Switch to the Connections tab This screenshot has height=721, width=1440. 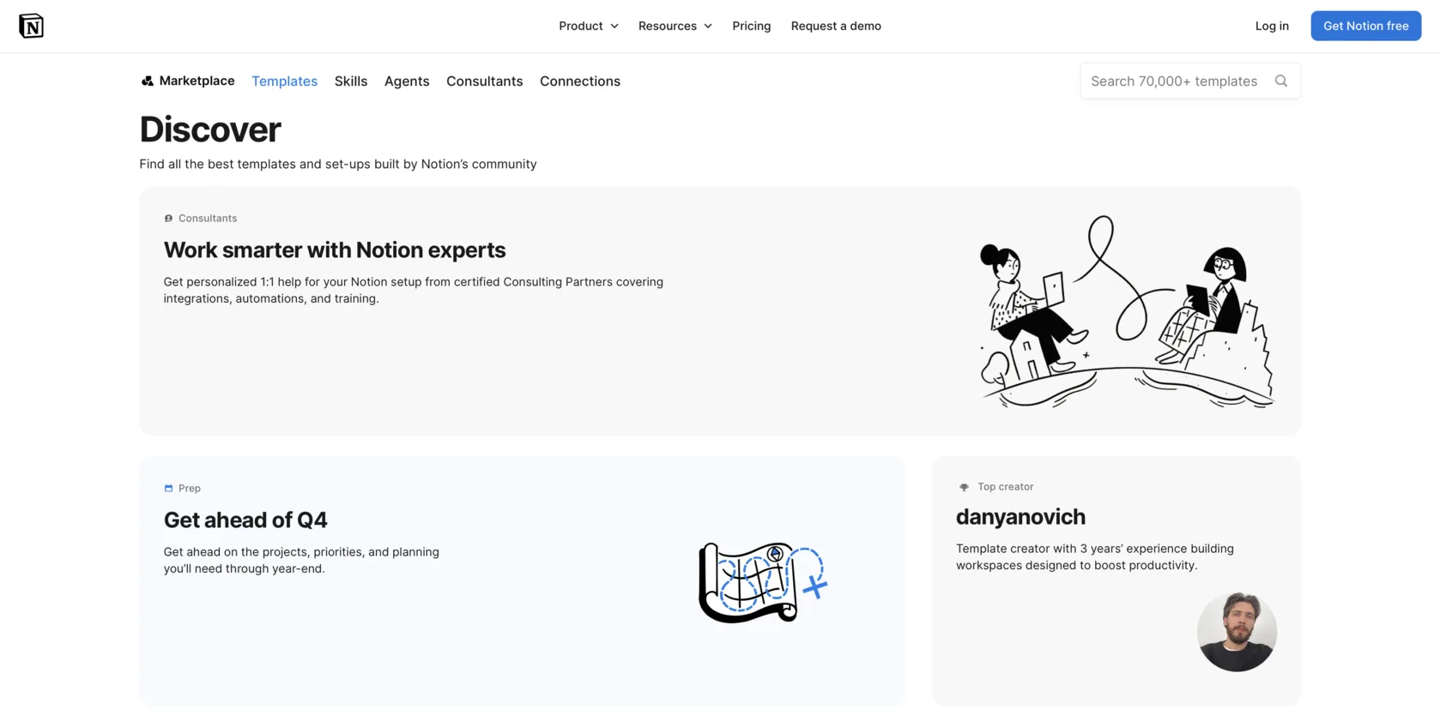(580, 81)
